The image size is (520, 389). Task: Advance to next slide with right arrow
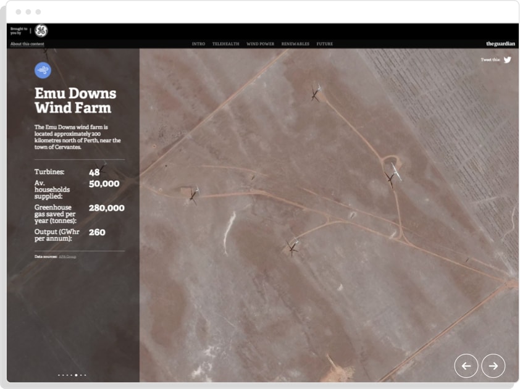click(x=493, y=366)
